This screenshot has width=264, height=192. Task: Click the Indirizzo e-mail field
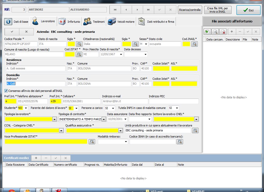click(125, 101)
